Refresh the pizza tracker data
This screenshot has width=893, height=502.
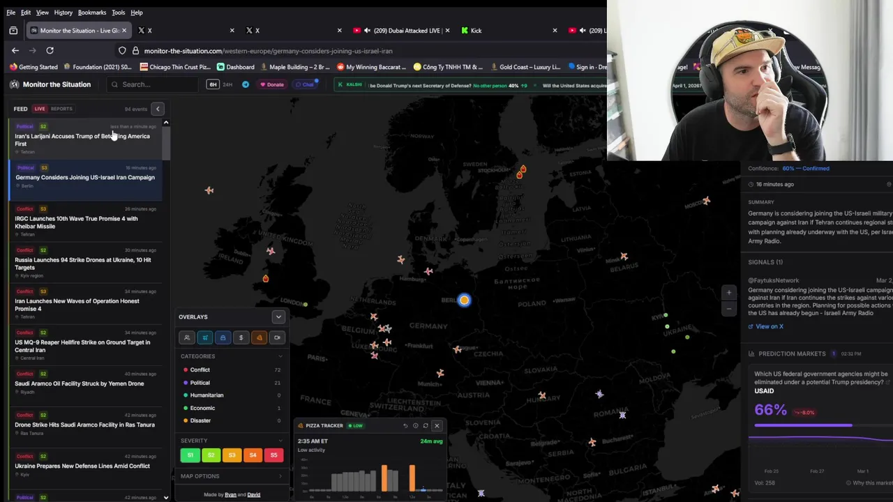click(426, 425)
